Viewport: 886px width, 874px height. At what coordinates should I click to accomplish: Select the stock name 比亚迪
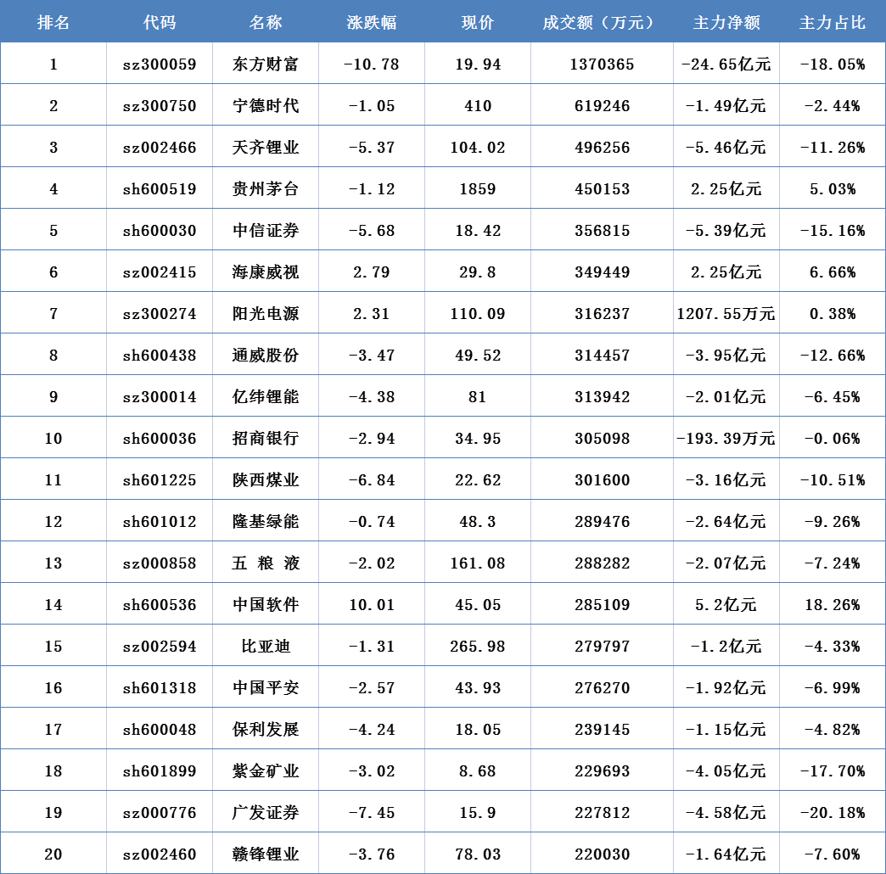(266, 647)
